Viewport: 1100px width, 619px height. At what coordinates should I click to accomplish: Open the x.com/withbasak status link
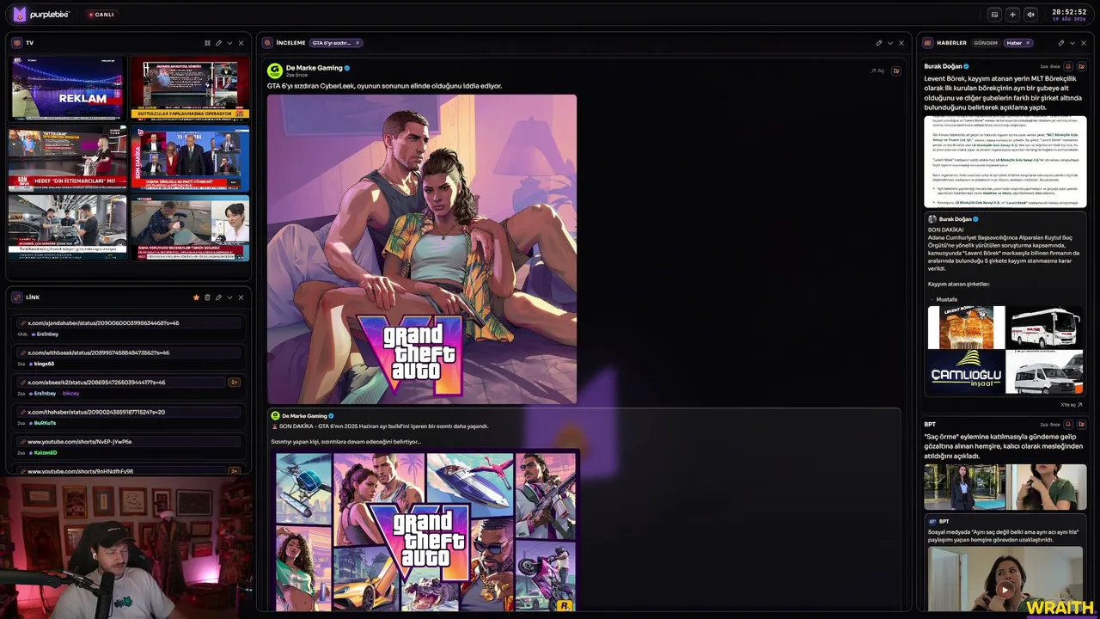129,352
